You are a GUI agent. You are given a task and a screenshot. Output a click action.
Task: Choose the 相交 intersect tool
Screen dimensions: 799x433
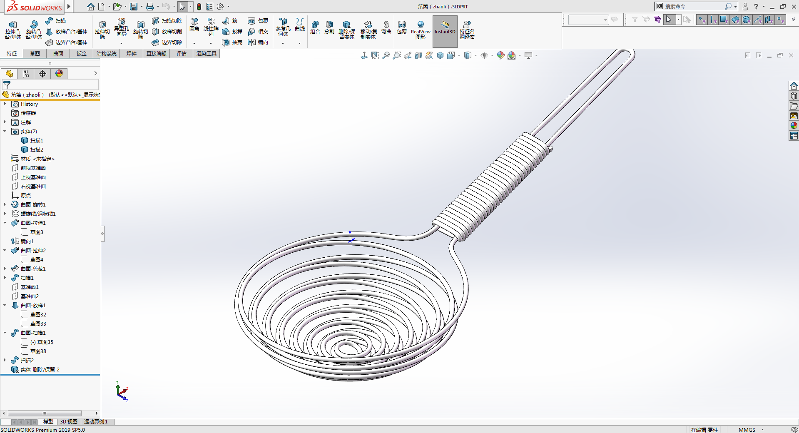coord(258,31)
